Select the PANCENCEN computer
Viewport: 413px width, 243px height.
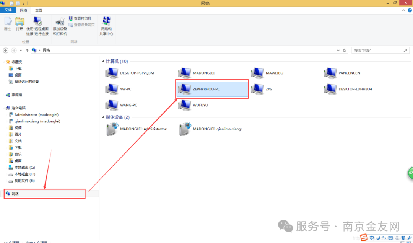coord(342,73)
